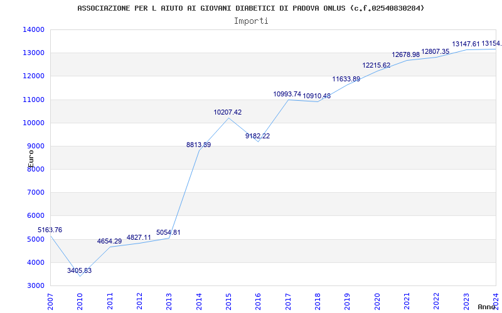Click the data label 8813.89
The height and width of the screenshot is (313, 502).
coord(198,145)
